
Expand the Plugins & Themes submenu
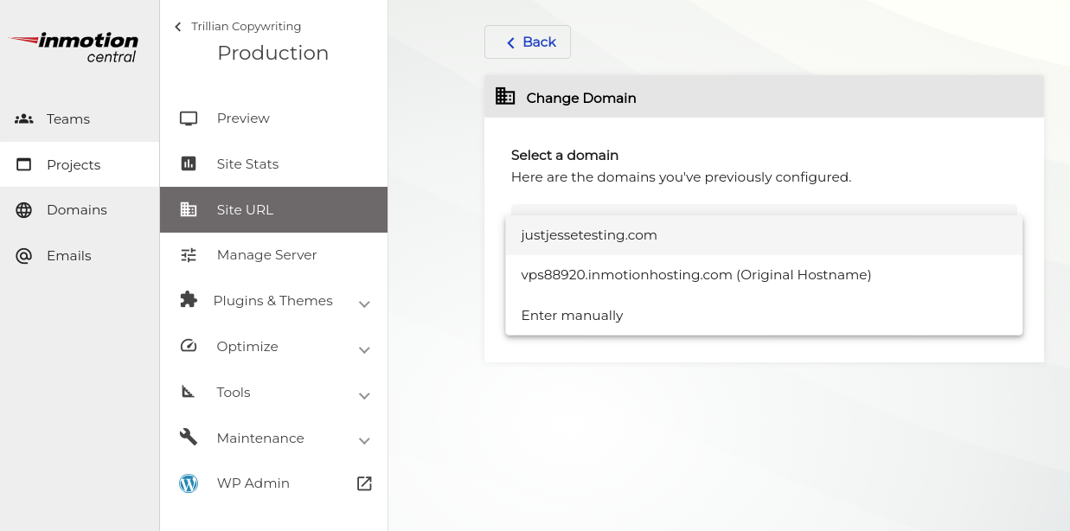coord(364,304)
